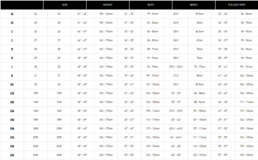Click the SIZE column header
This screenshot has height=160, width=258.
65,5
